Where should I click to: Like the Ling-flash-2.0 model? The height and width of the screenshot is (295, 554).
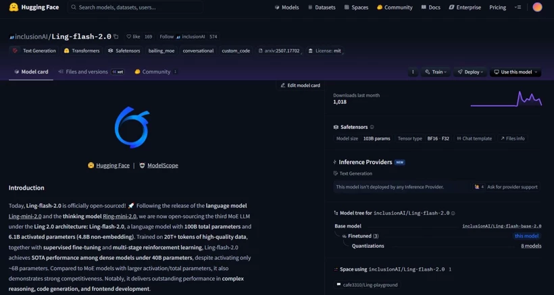point(132,36)
